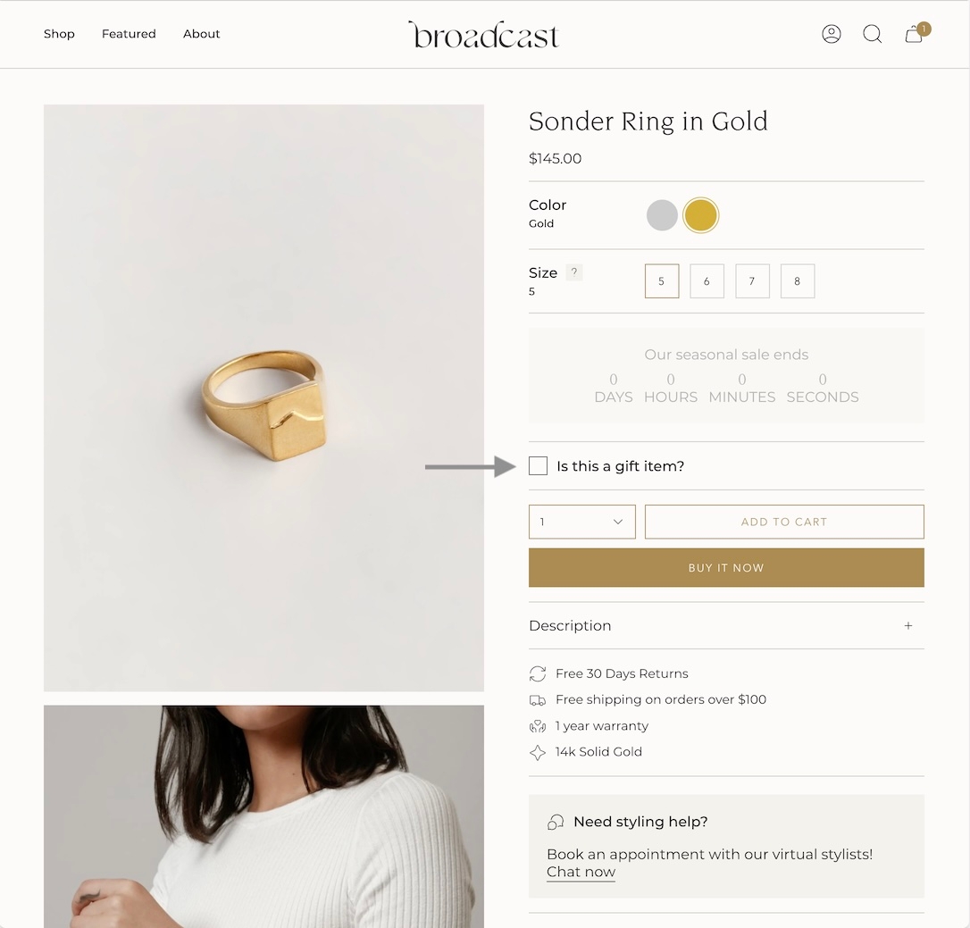Select ring size 8
Image resolution: width=970 pixels, height=928 pixels.
pyautogui.click(x=798, y=281)
